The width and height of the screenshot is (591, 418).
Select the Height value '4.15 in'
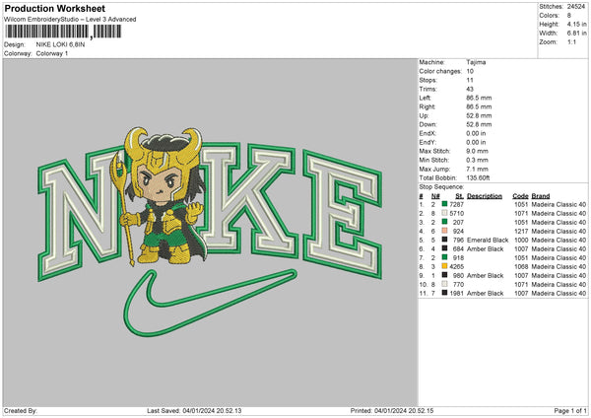(x=576, y=24)
